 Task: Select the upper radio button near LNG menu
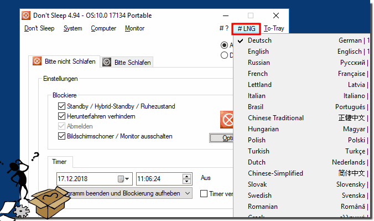tap(224, 45)
